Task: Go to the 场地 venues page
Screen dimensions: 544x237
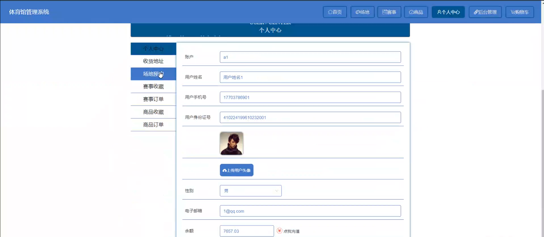Action: coord(362,12)
